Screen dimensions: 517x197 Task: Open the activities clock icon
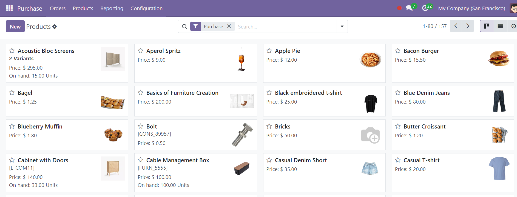[x=425, y=8]
